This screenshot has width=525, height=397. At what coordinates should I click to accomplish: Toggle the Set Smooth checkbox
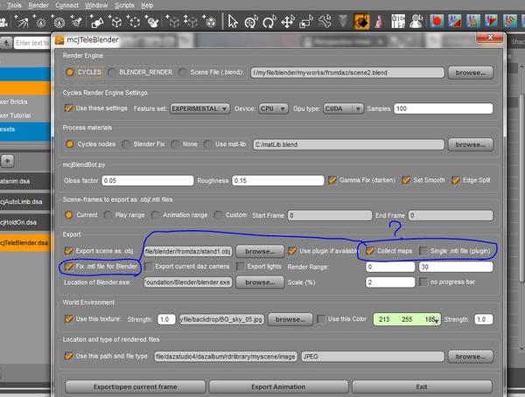[406, 180]
